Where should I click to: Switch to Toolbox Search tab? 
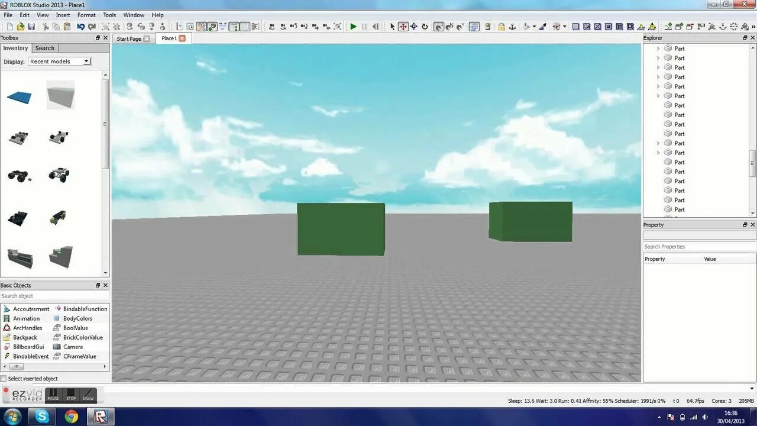(44, 48)
